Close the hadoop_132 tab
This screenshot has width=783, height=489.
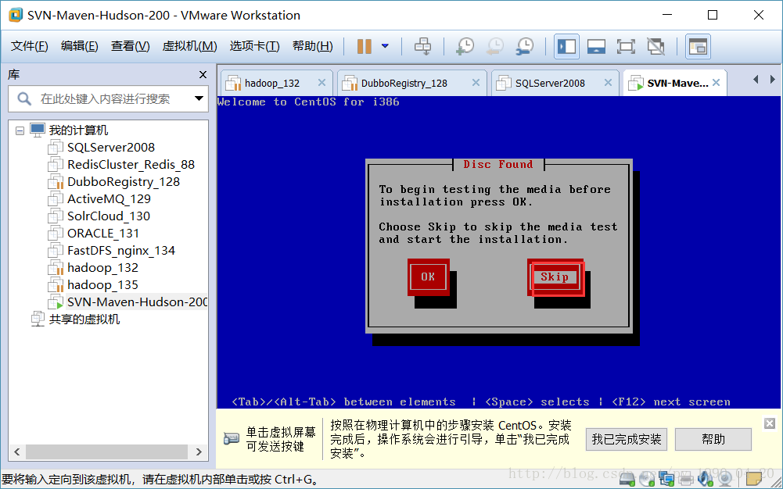click(321, 83)
